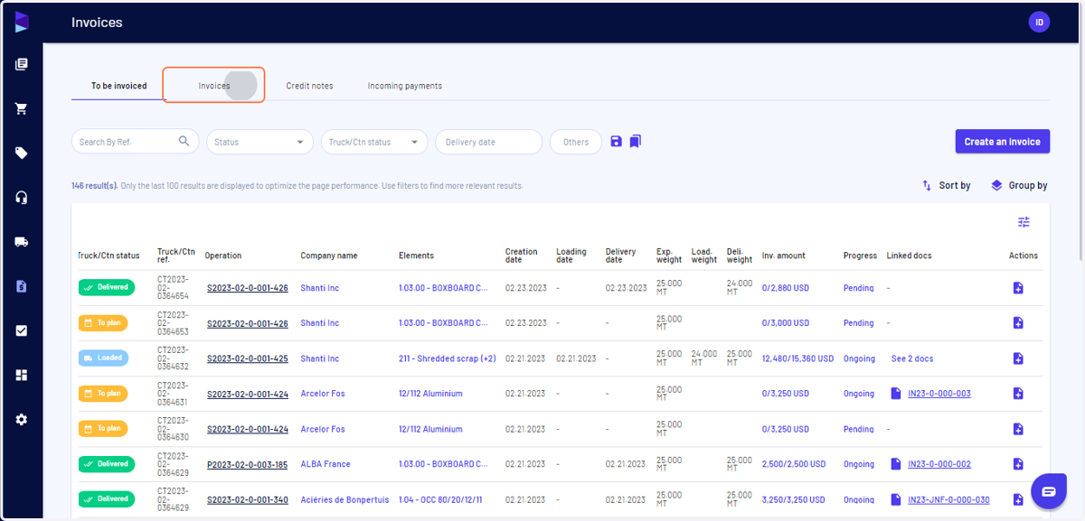Switch to the Invoices tab

point(214,86)
